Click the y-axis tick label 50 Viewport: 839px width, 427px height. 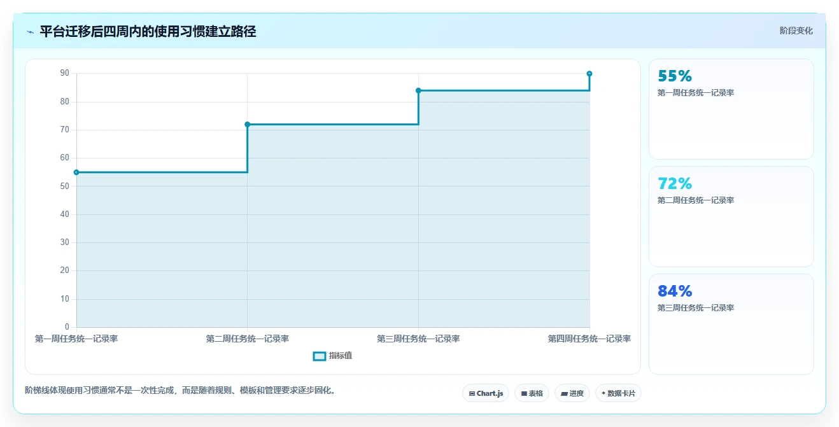pyautogui.click(x=64, y=186)
